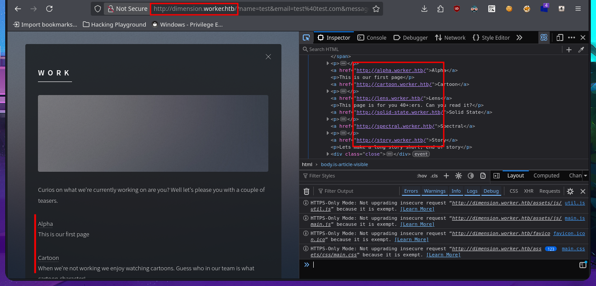Activate the element picker tool
Screen dimensions: 596x286
point(306,37)
